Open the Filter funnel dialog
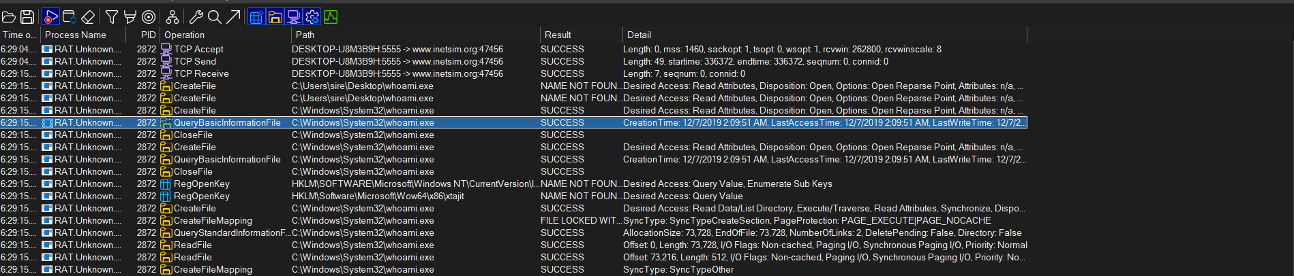1294x276 pixels. point(112,17)
